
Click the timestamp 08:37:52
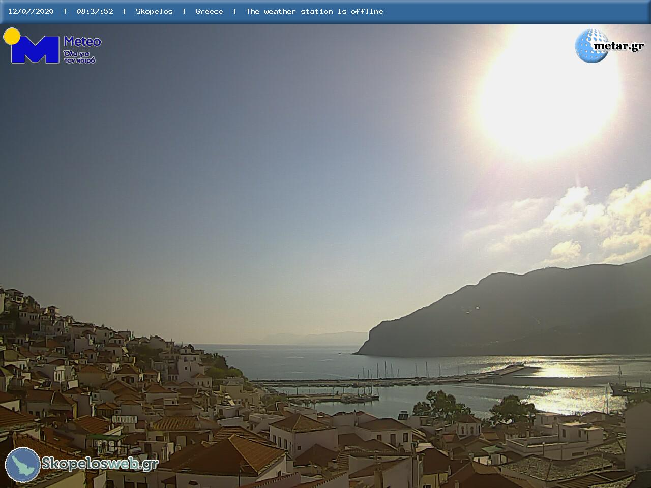pos(95,11)
